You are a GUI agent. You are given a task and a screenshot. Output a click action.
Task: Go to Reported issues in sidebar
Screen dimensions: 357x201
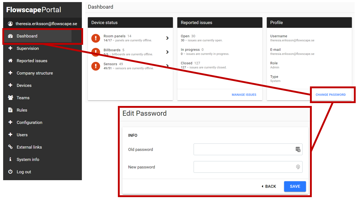pyautogui.click(x=42, y=61)
